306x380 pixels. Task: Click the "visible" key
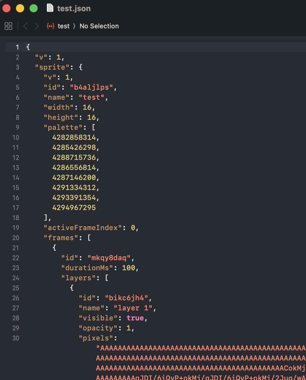pos(98,318)
